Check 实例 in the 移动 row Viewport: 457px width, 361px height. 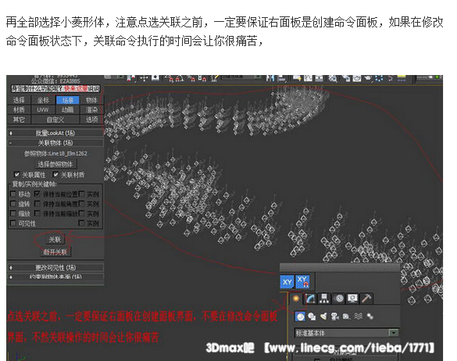[82, 194]
